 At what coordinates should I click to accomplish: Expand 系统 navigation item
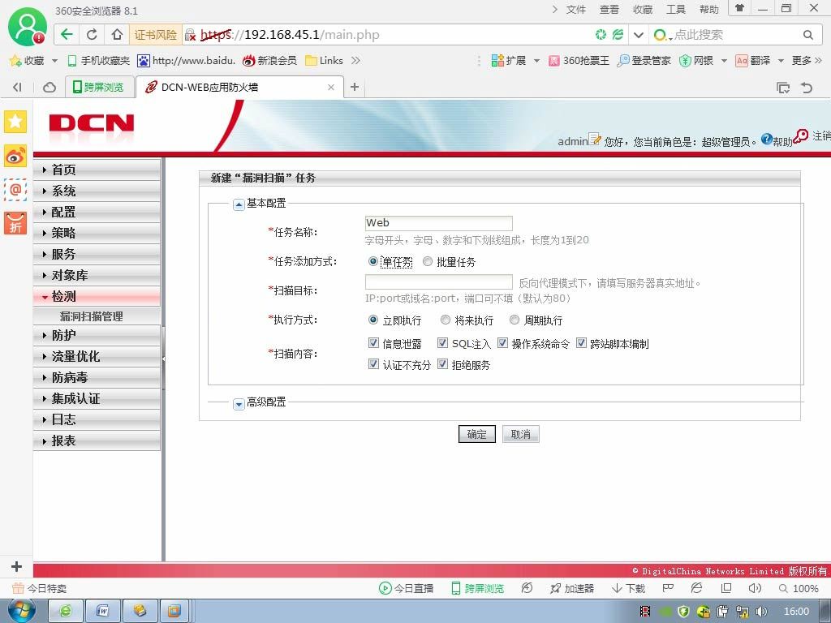[97, 191]
